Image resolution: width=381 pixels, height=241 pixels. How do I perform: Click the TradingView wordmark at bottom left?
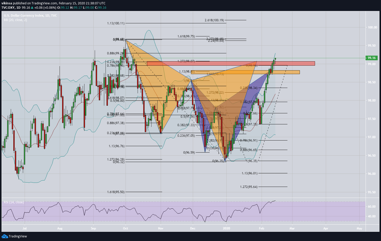pos(18,236)
